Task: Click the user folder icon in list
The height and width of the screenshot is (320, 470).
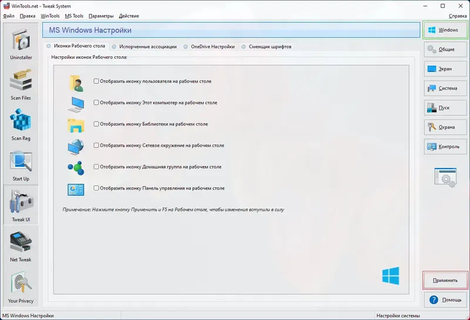Action: click(x=76, y=83)
